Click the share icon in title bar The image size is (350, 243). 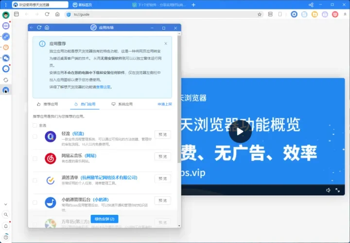tap(311, 5)
